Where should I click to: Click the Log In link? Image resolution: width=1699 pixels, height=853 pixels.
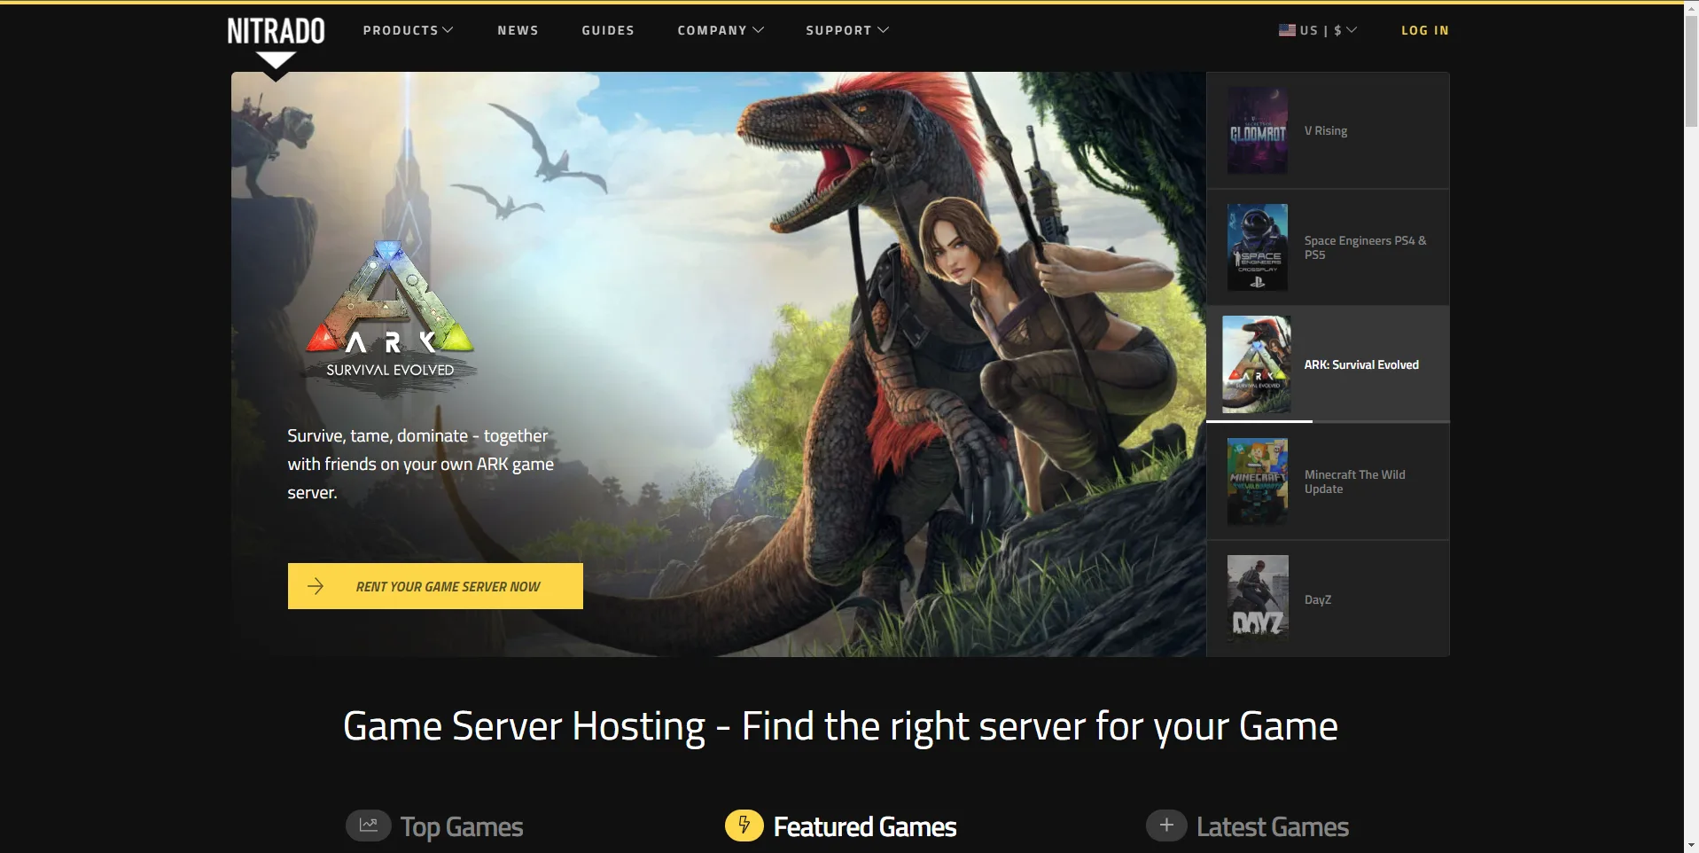(x=1425, y=30)
